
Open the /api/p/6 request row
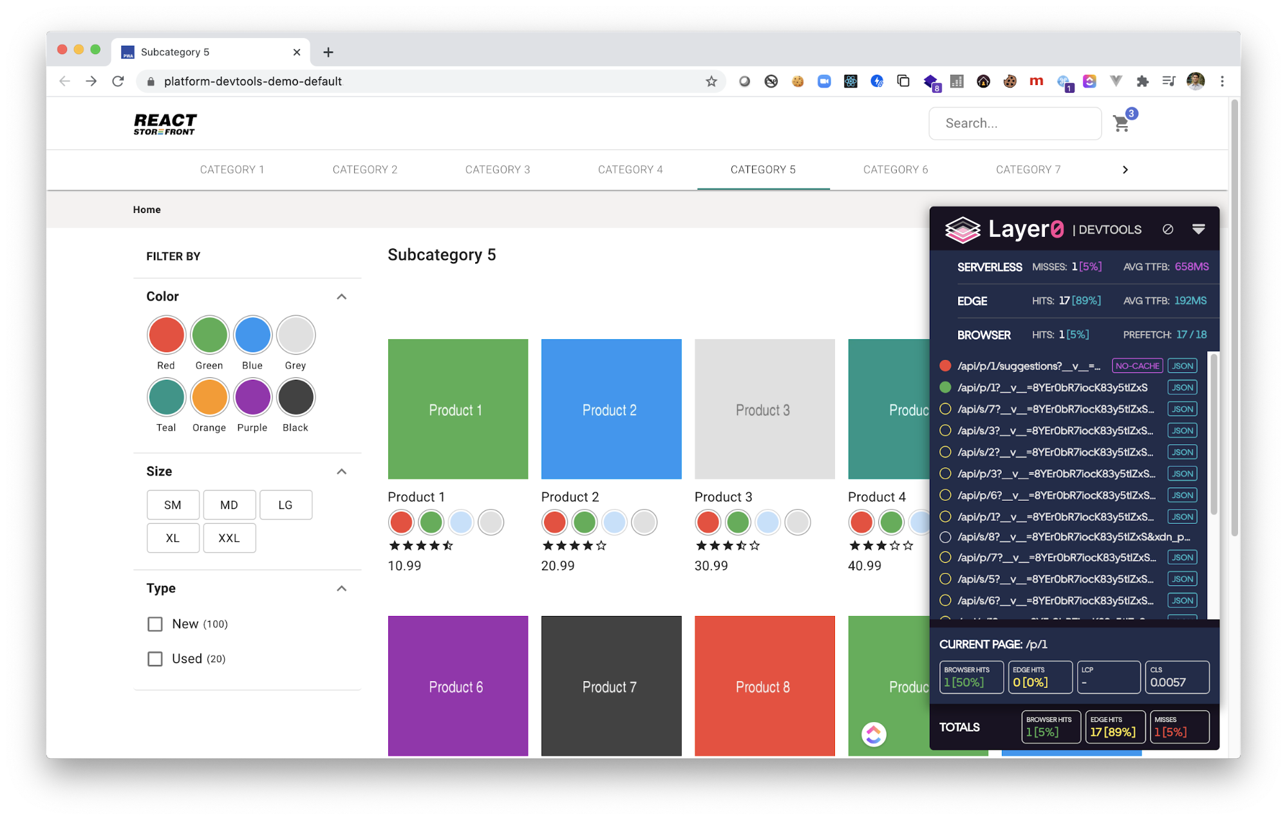click(x=1069, y=495)
